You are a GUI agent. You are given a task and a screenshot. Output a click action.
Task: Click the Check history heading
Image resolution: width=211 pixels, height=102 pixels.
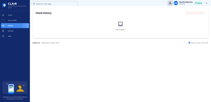click(x=43, y=13)
